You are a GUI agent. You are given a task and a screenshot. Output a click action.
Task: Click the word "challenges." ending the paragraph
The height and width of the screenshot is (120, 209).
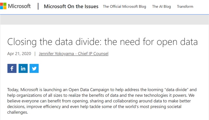[x=18, y=113]
